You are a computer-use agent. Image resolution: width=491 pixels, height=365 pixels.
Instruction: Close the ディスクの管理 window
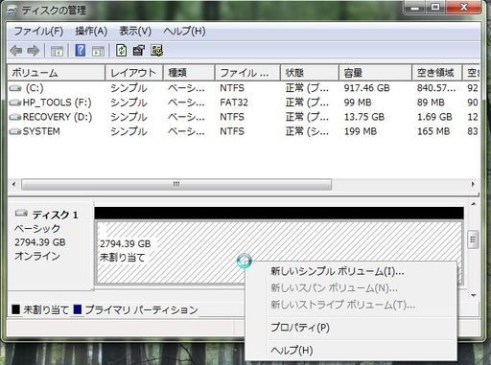coord(464,8)
